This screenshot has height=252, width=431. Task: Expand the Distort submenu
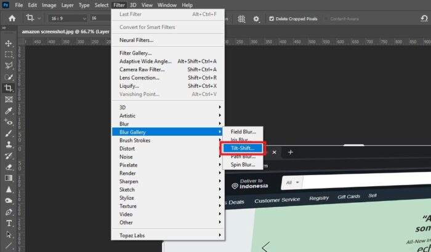[x=168, y=149]
